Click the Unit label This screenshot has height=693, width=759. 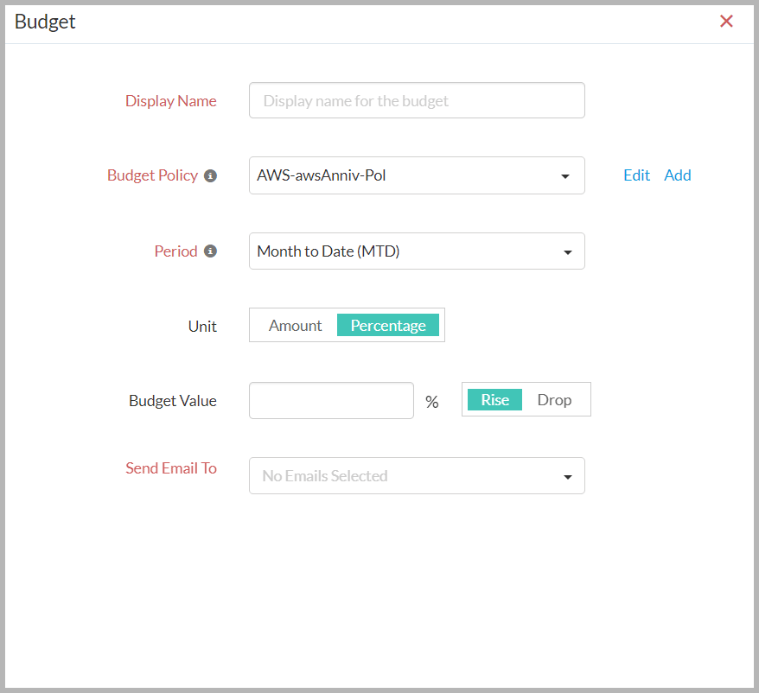(x=202, y=327)
